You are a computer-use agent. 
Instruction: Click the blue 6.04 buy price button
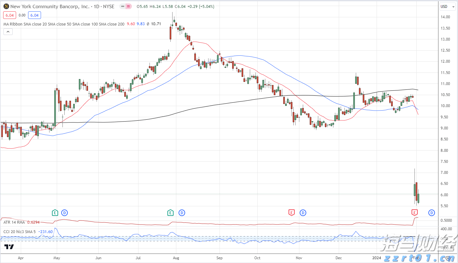click(34, 15)
